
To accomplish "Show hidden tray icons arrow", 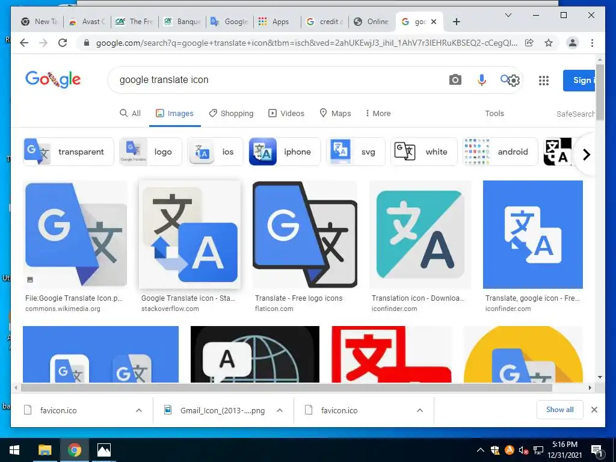I will pyautogui.click(x=480, y=450).
